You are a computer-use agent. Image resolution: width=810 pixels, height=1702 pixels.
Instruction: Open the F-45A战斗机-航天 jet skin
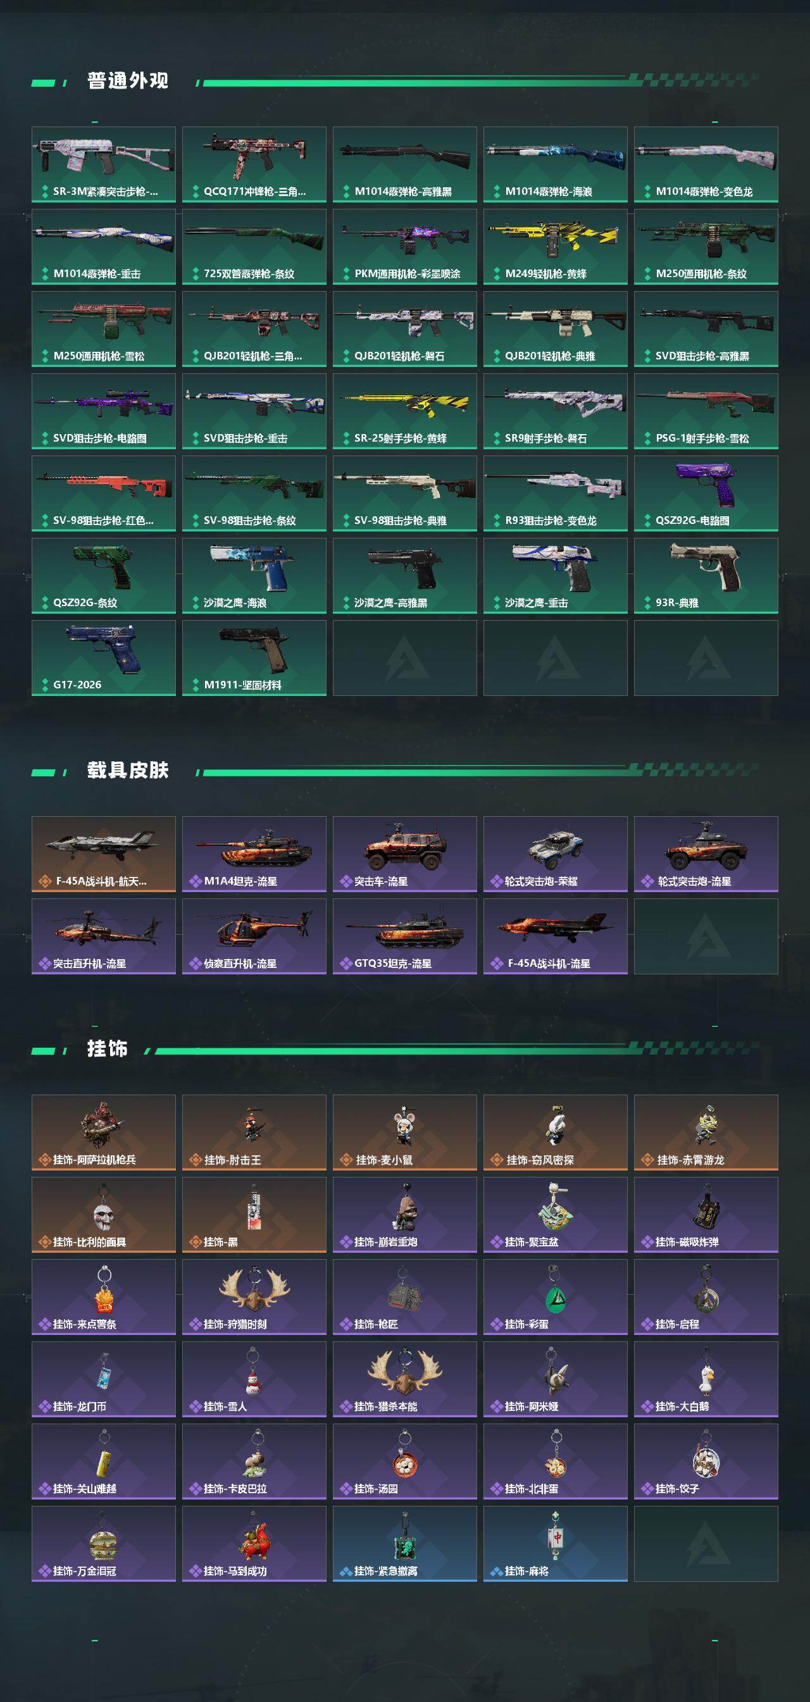click(x=104, y=854)
